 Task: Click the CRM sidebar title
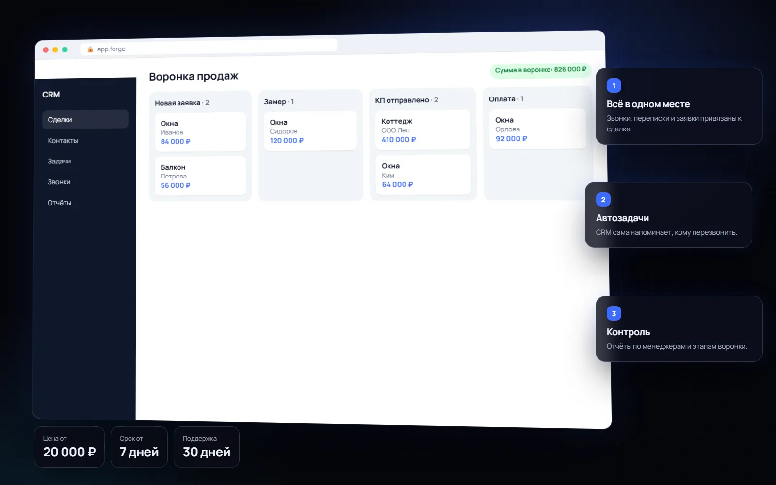tap(51, 95)
